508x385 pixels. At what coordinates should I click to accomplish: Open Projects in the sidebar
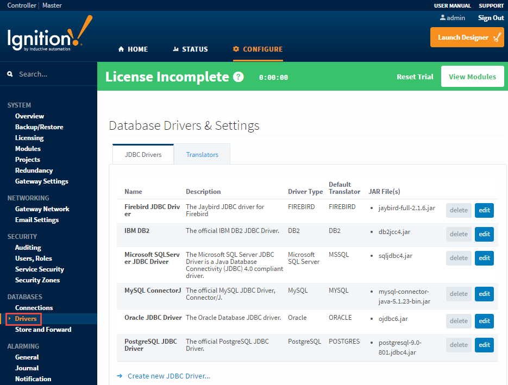click(x=28, y=160)
